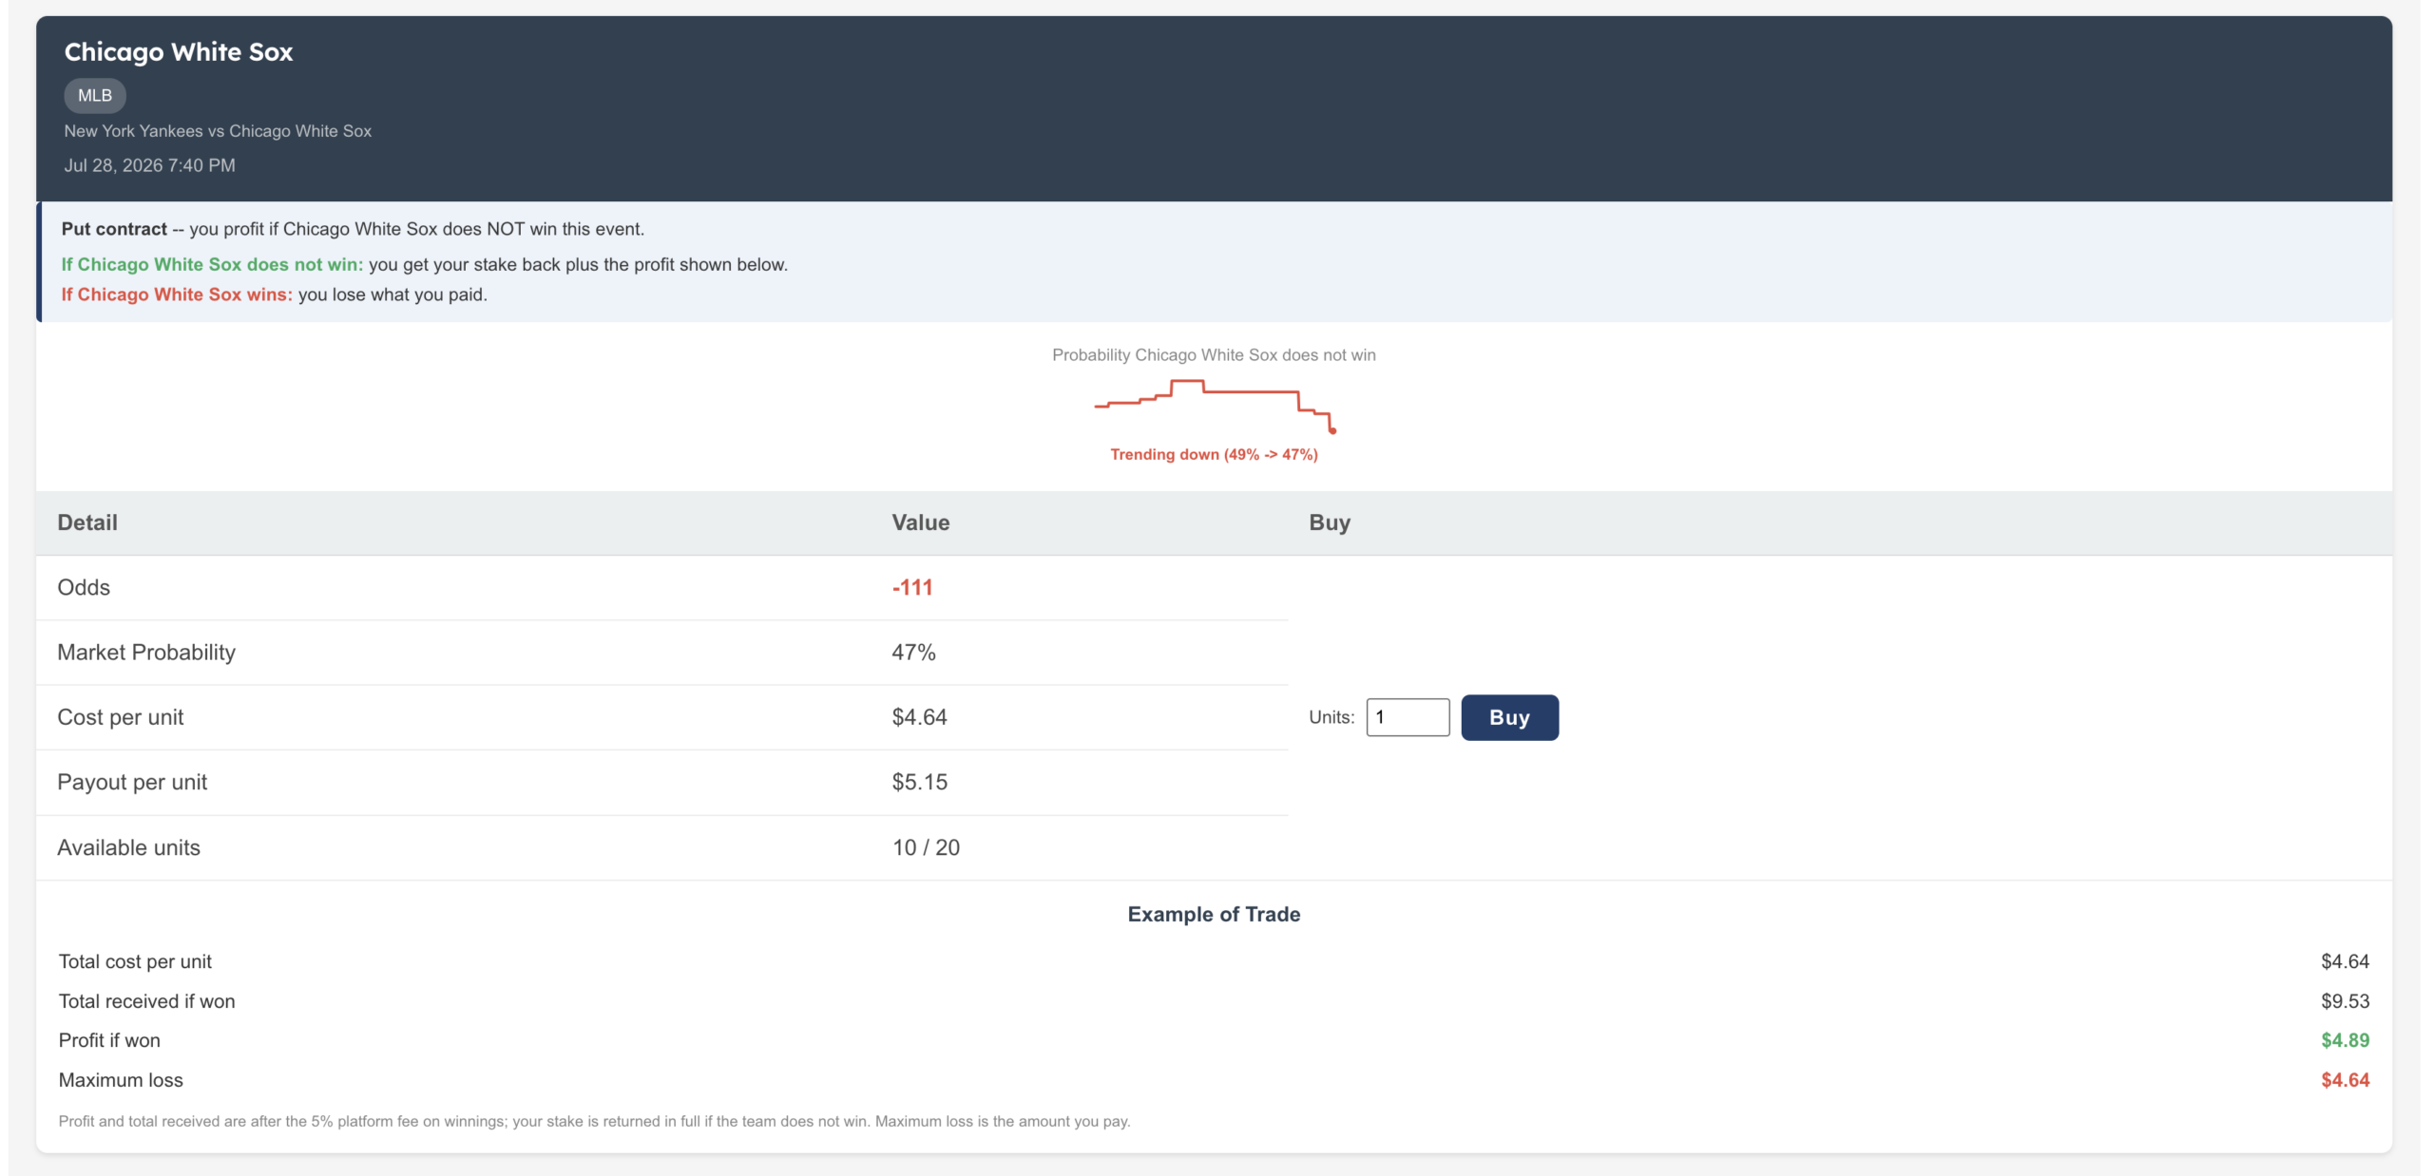Focus the Units input field

click(x=1408, y=717)
